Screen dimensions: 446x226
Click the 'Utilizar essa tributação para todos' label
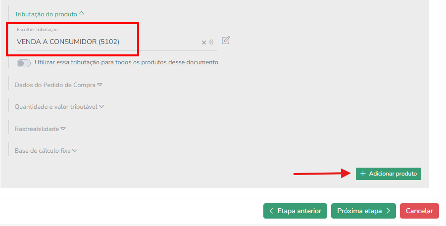click(x=126, y=62)
